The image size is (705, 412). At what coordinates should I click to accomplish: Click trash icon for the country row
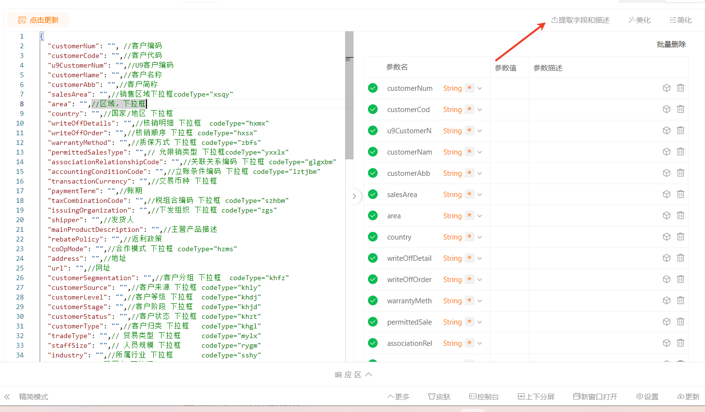tap(680, 237)
